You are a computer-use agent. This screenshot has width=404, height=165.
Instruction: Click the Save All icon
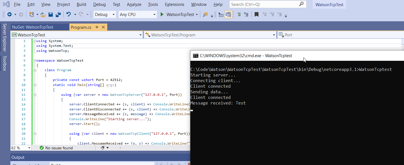58,14
